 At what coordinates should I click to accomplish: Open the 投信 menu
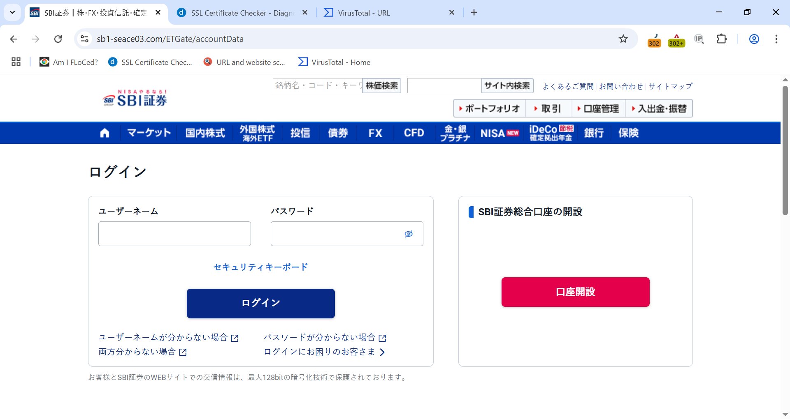click(x=300, y=133)
